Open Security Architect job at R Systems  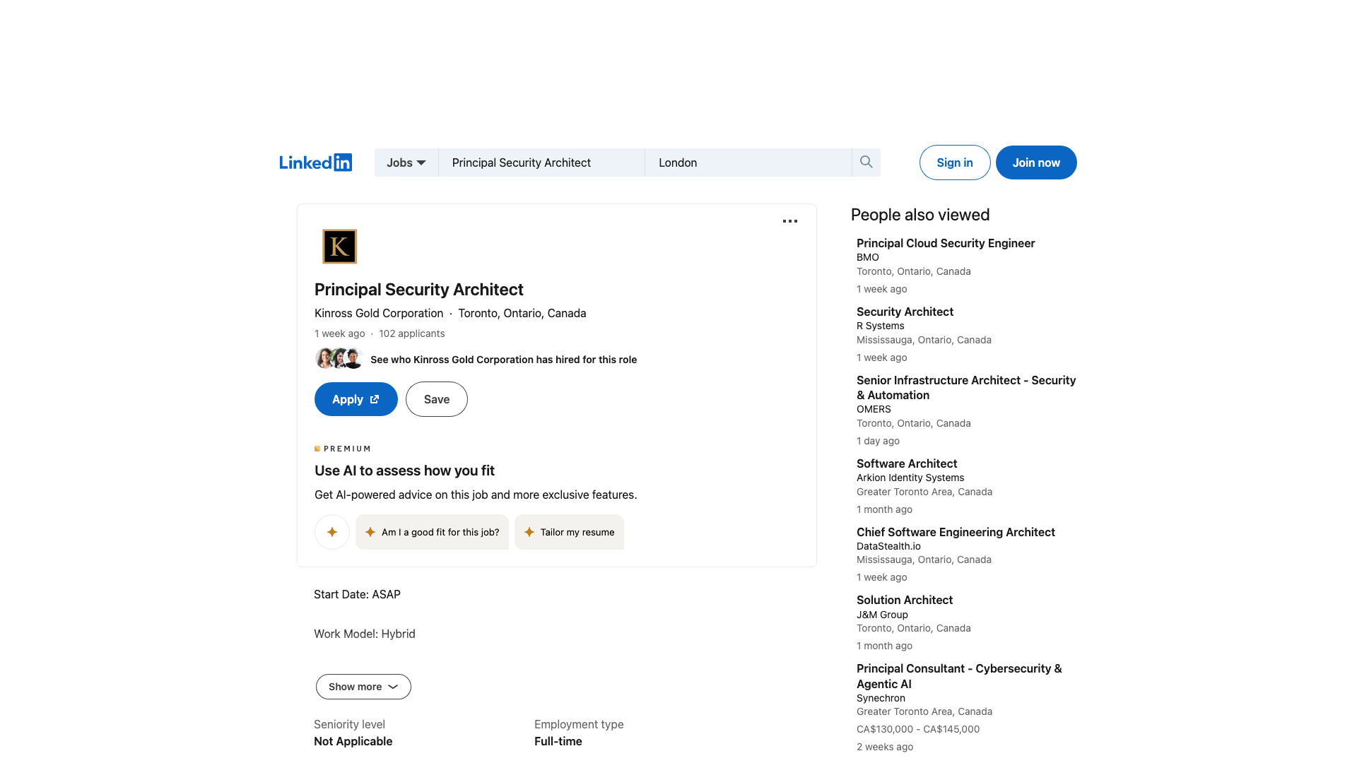coord(905,312)
